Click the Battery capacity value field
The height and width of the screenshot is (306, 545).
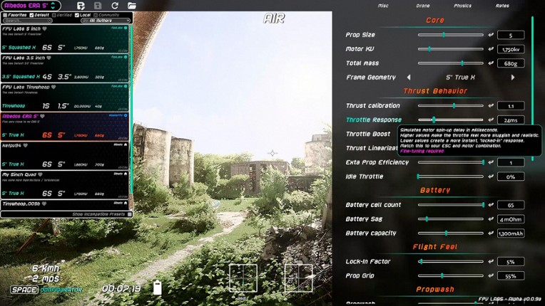511,233
